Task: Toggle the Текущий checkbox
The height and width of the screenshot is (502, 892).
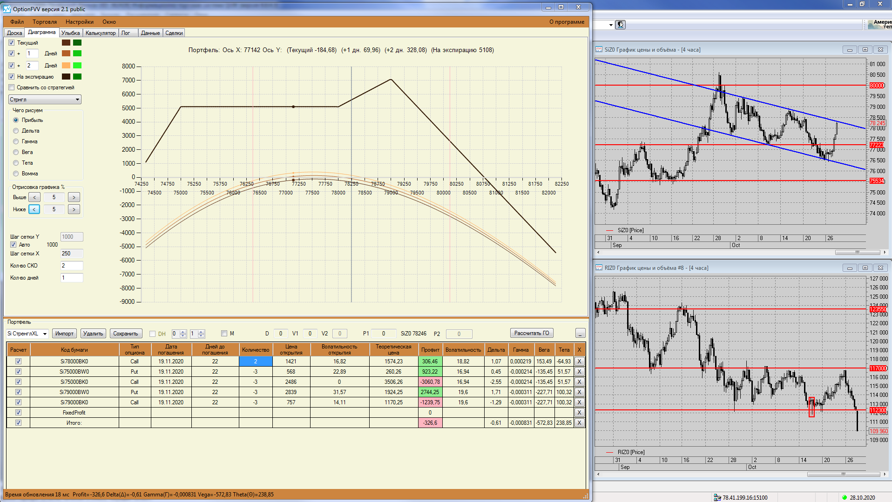Action: [x=12, y=43]
